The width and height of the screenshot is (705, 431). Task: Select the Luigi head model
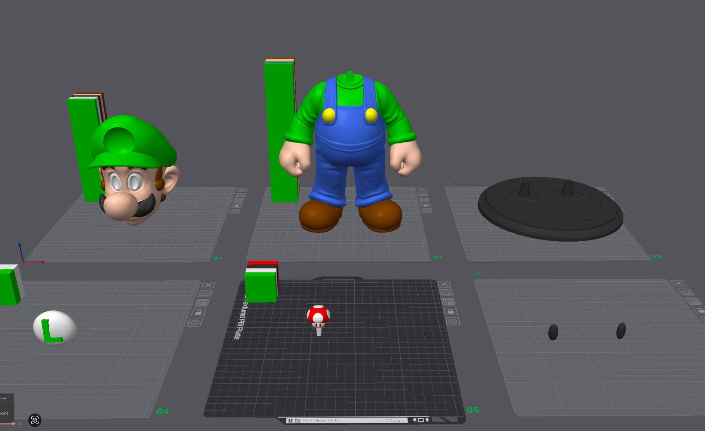click(134, 169)
